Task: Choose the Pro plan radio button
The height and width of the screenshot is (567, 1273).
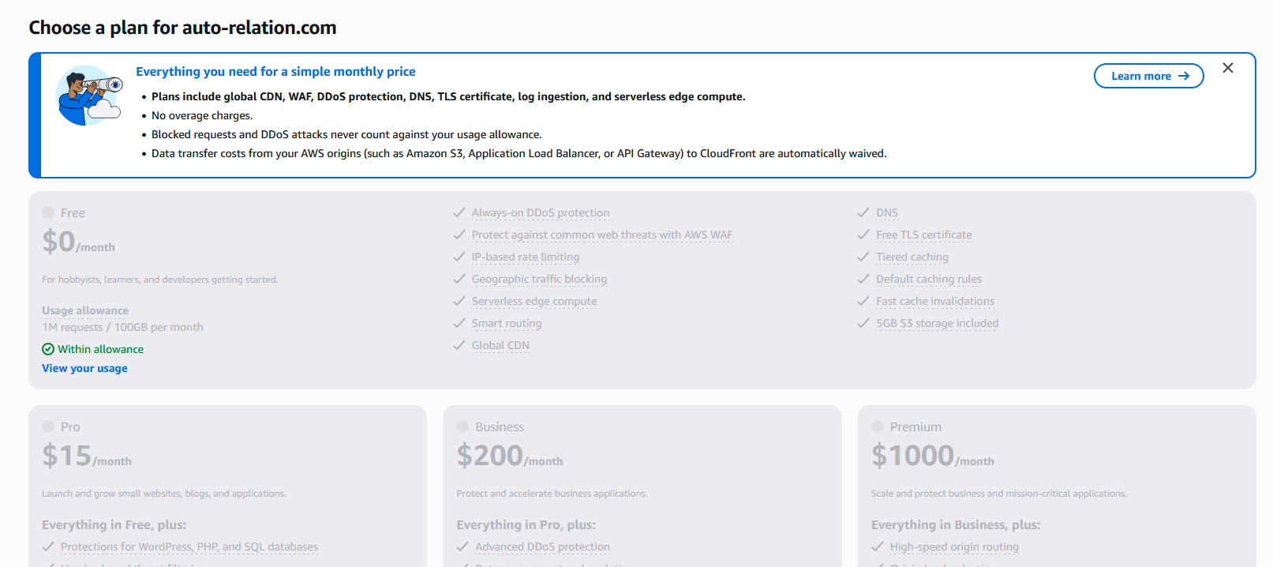Action: pyautogui.click(x=48, y=426)
